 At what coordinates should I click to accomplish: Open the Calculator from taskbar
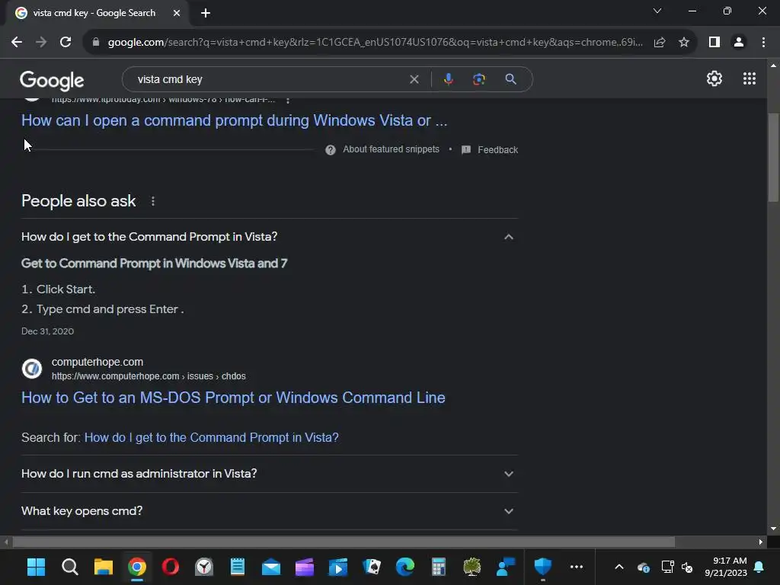[438, 567]
